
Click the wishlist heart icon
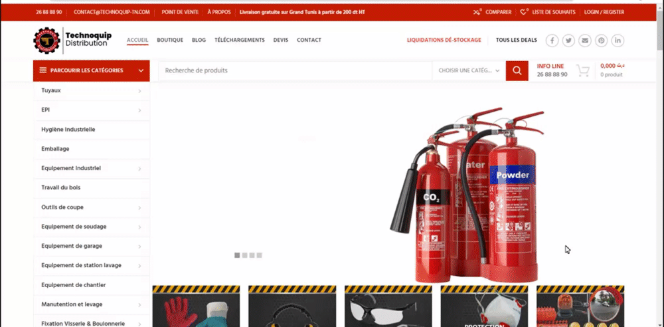(x=524, y=12)
